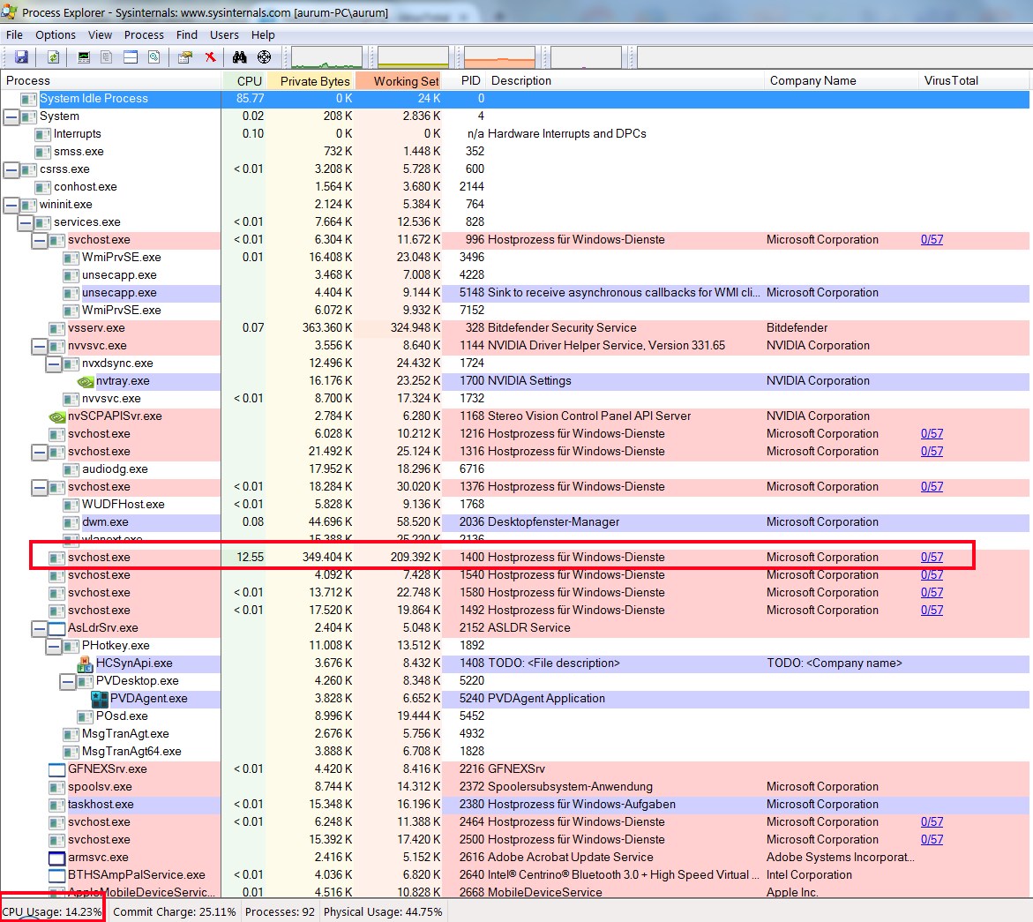1033x922 pixels.
Task: Open the Options menu
Action: click(56, 35)
